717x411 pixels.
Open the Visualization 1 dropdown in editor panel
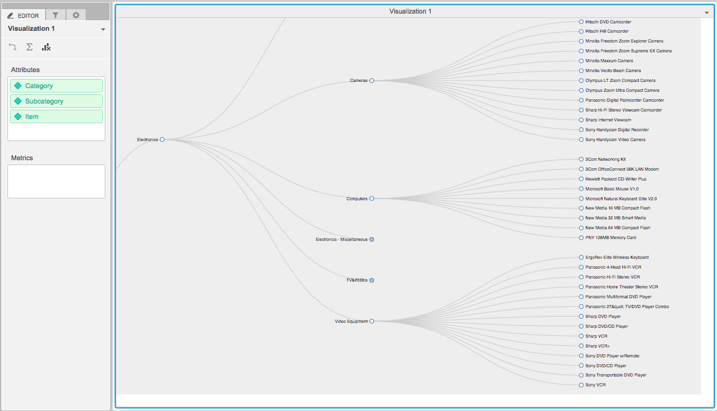(x=103, y=29)
